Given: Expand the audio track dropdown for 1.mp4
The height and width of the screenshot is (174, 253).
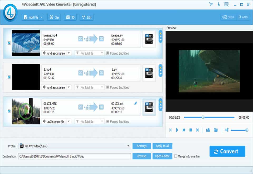Looking at the screenshot, I should point(69,87).
